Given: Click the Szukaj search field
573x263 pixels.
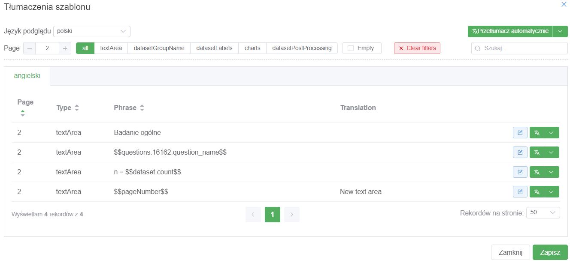Looking at the screenshot, I should point(519,48).
